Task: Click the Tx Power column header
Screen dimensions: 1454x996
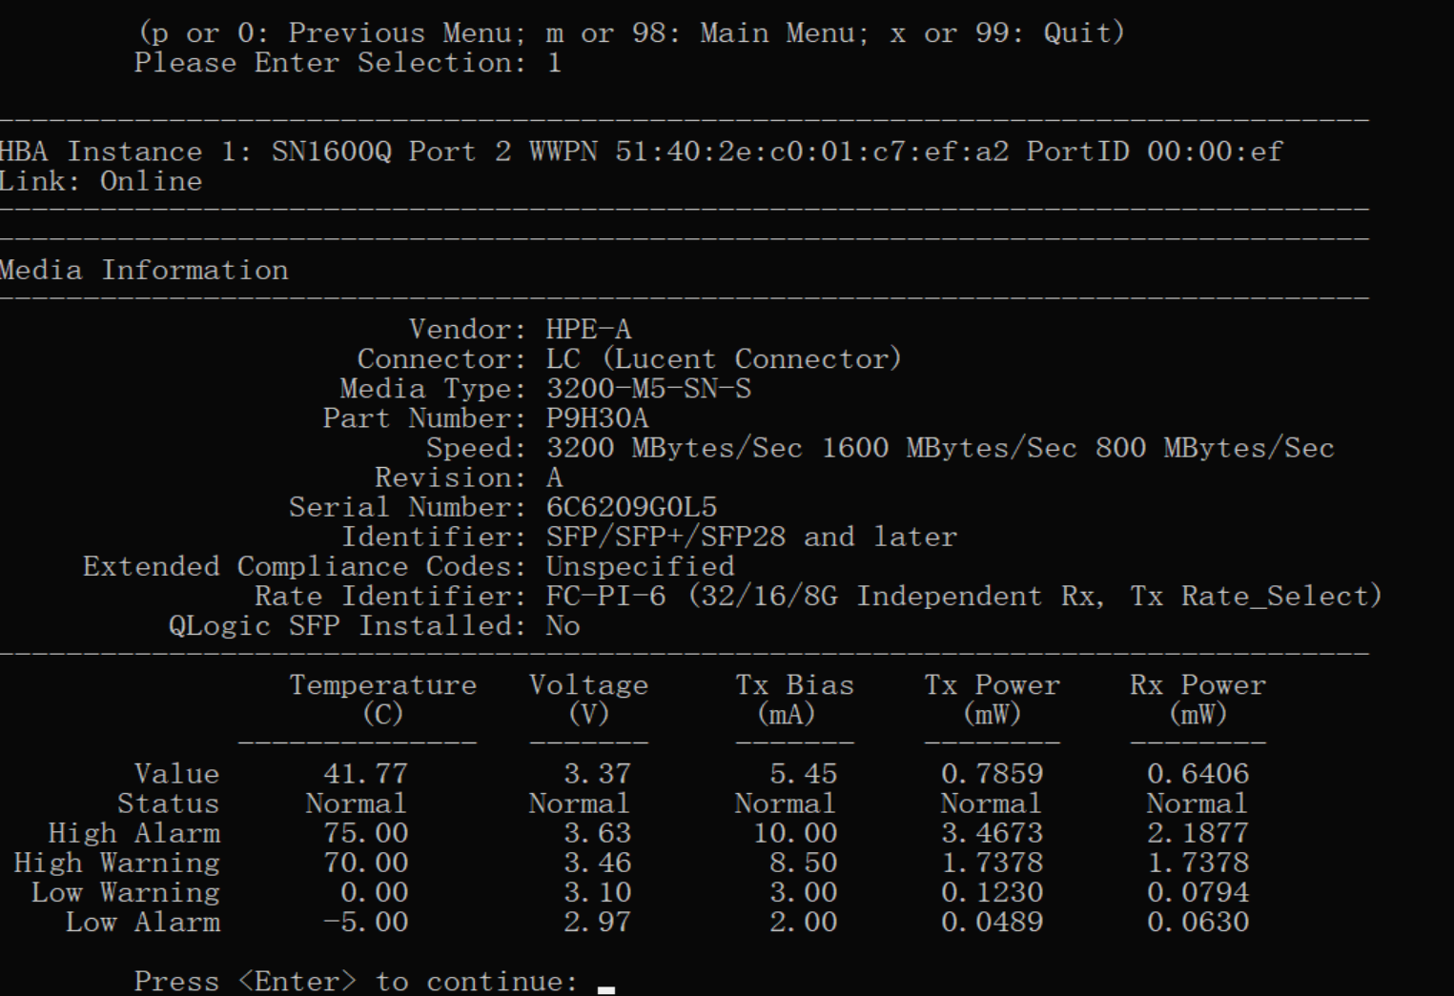Action: [x=992, y=699]
